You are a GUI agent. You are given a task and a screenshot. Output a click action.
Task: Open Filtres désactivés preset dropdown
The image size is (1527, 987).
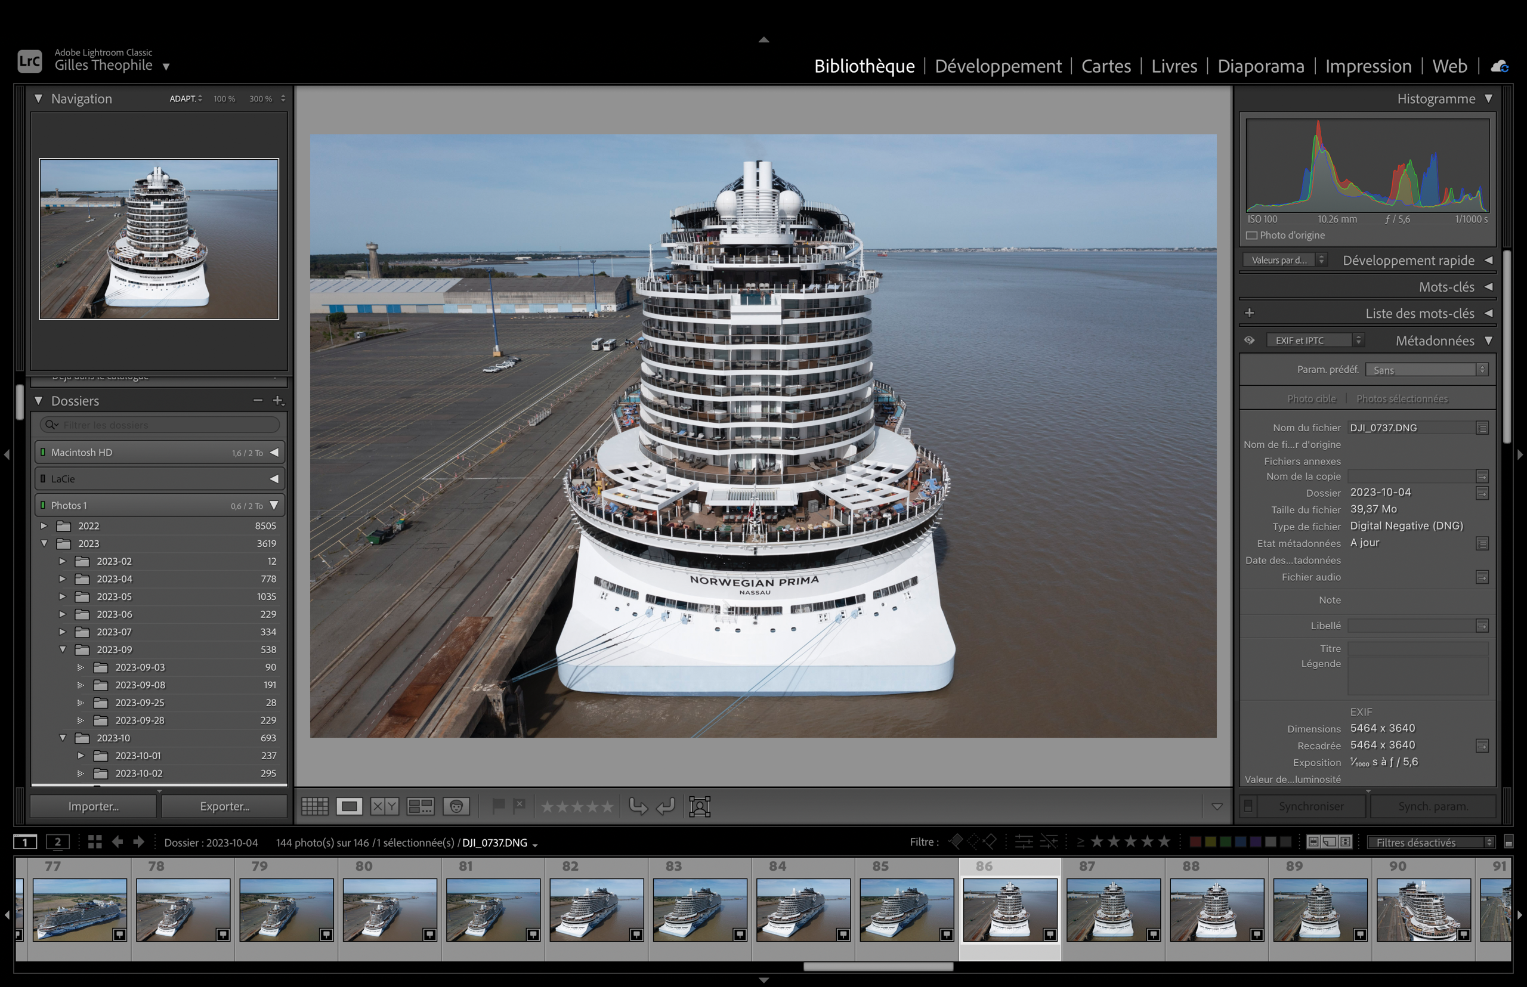(x=1432, y=842)
